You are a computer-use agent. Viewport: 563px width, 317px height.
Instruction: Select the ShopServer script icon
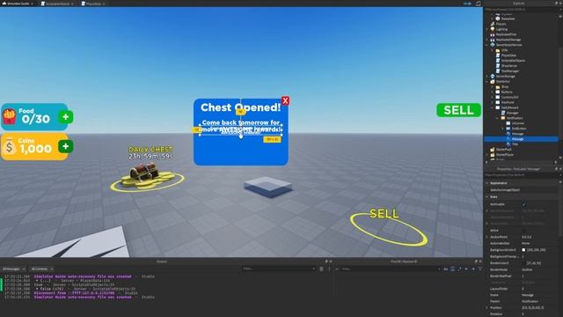[498, 66]
